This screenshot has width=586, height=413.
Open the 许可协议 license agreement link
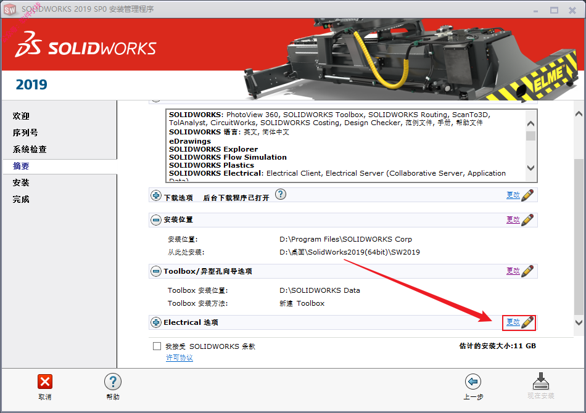[180, 358]
